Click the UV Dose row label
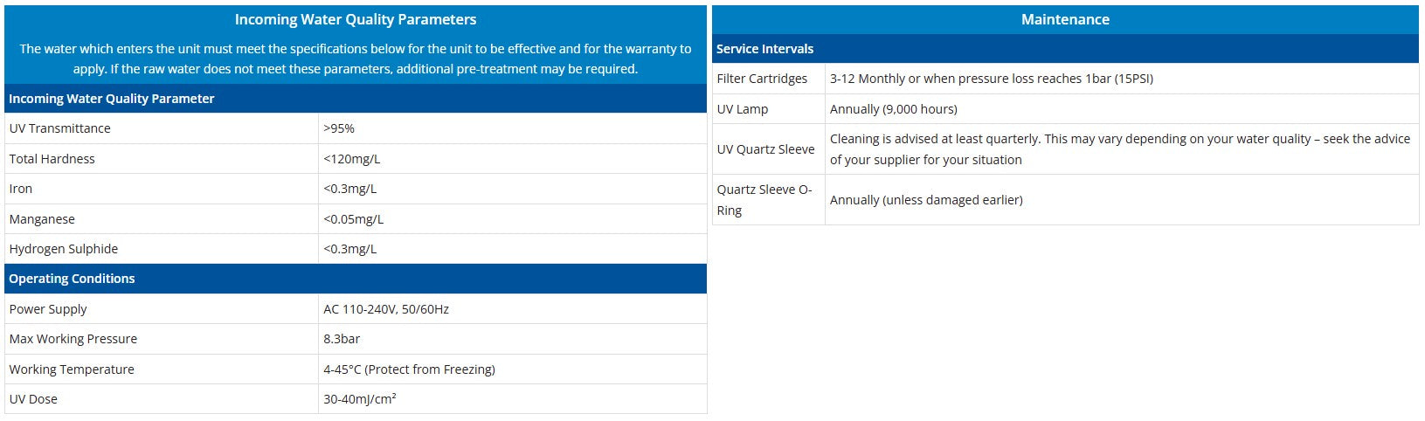1425x421 pixels. 33,399
